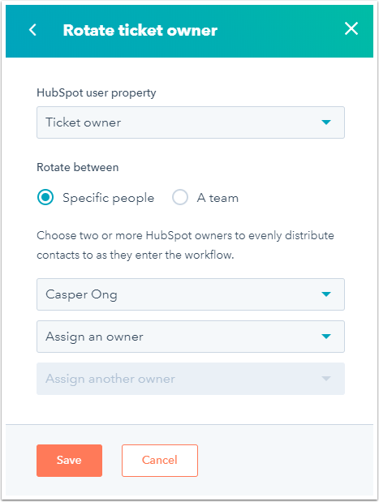379x502 pixels.
Task: Cancel the ticket owner rotation changes
Action: [160, 461]
